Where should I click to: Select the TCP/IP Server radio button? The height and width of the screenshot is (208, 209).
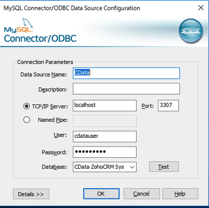[x=27, y=106]
